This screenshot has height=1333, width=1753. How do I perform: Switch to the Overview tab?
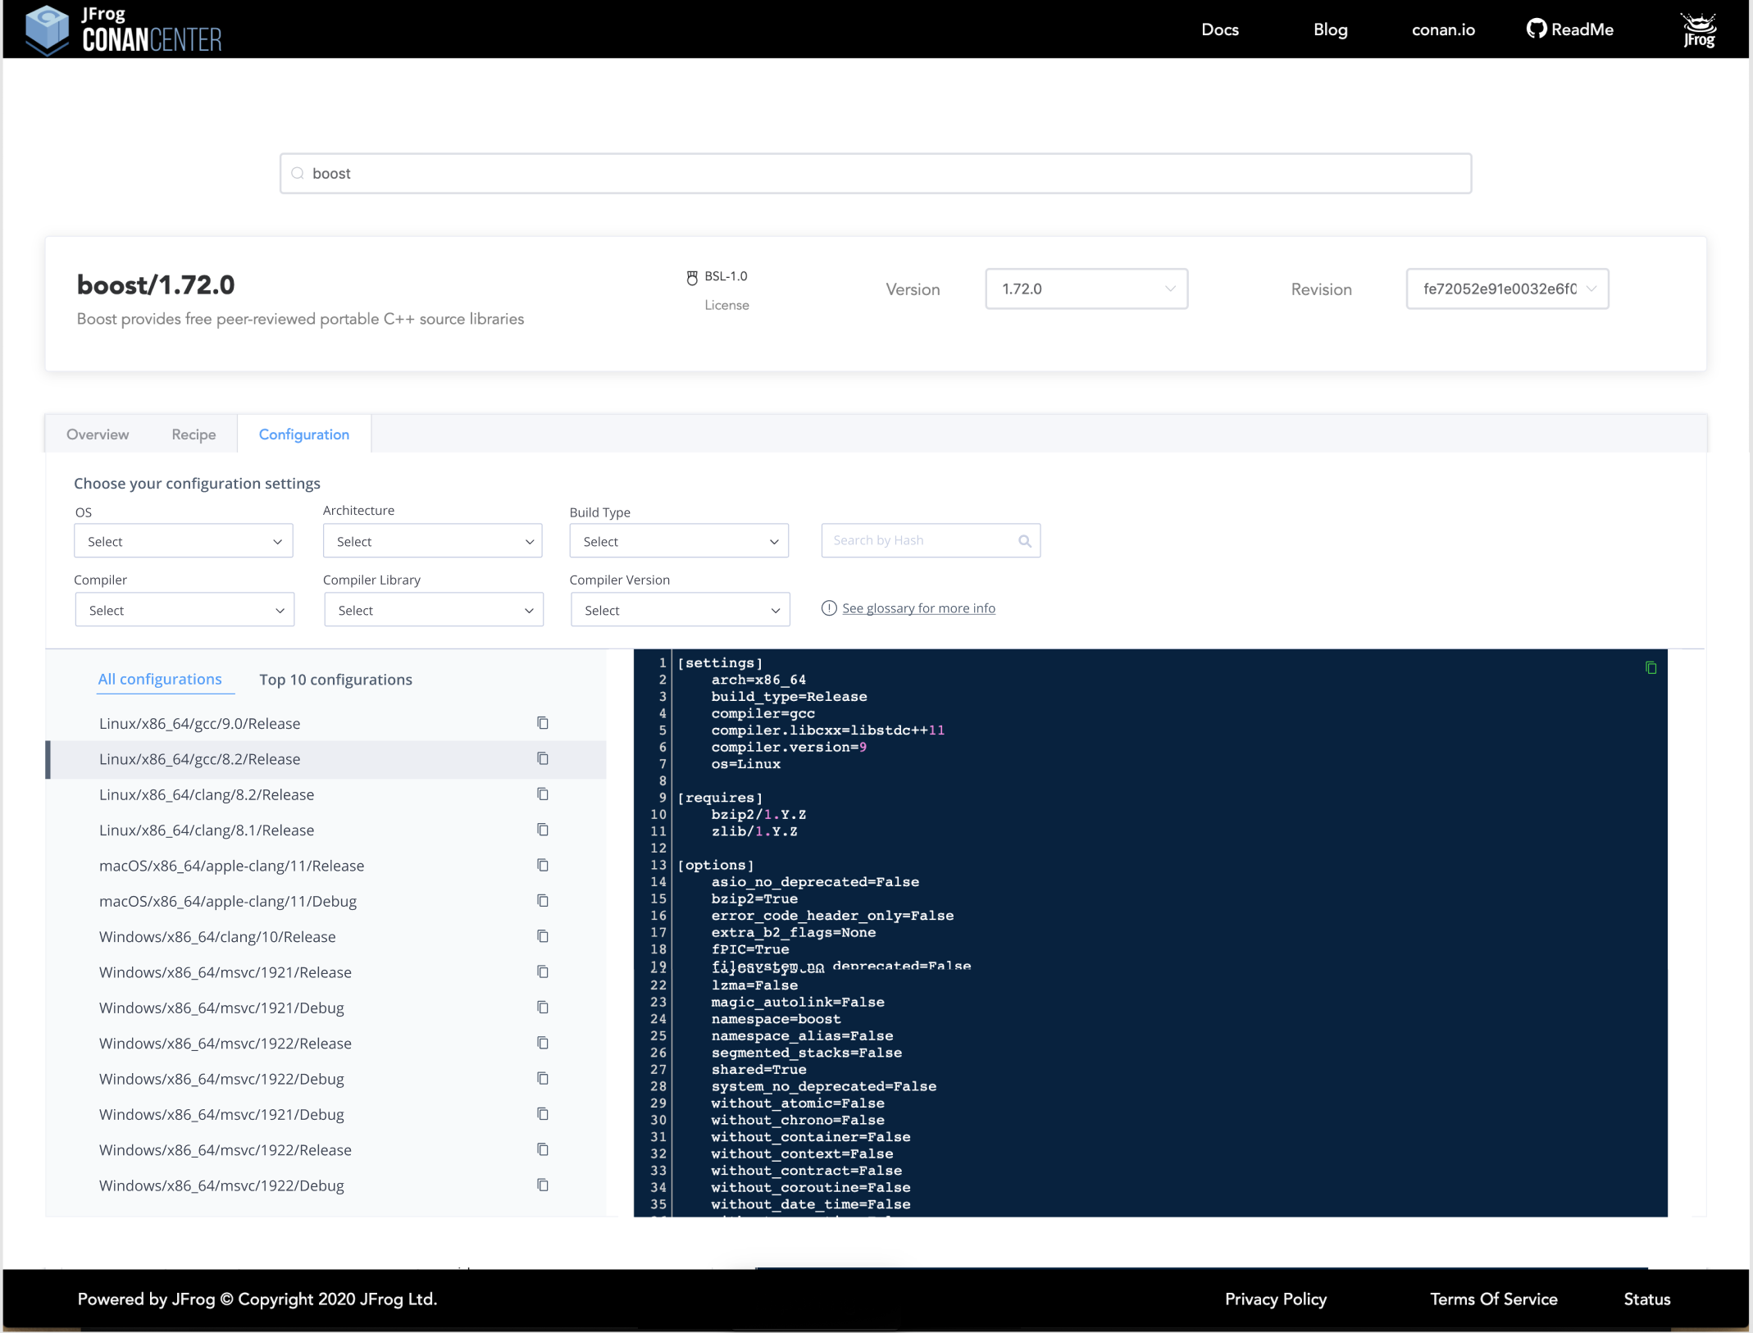[98, 434]
